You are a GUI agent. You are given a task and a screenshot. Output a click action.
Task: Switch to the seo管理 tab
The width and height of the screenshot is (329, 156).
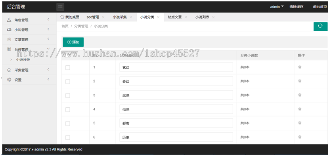click(93, 17)
